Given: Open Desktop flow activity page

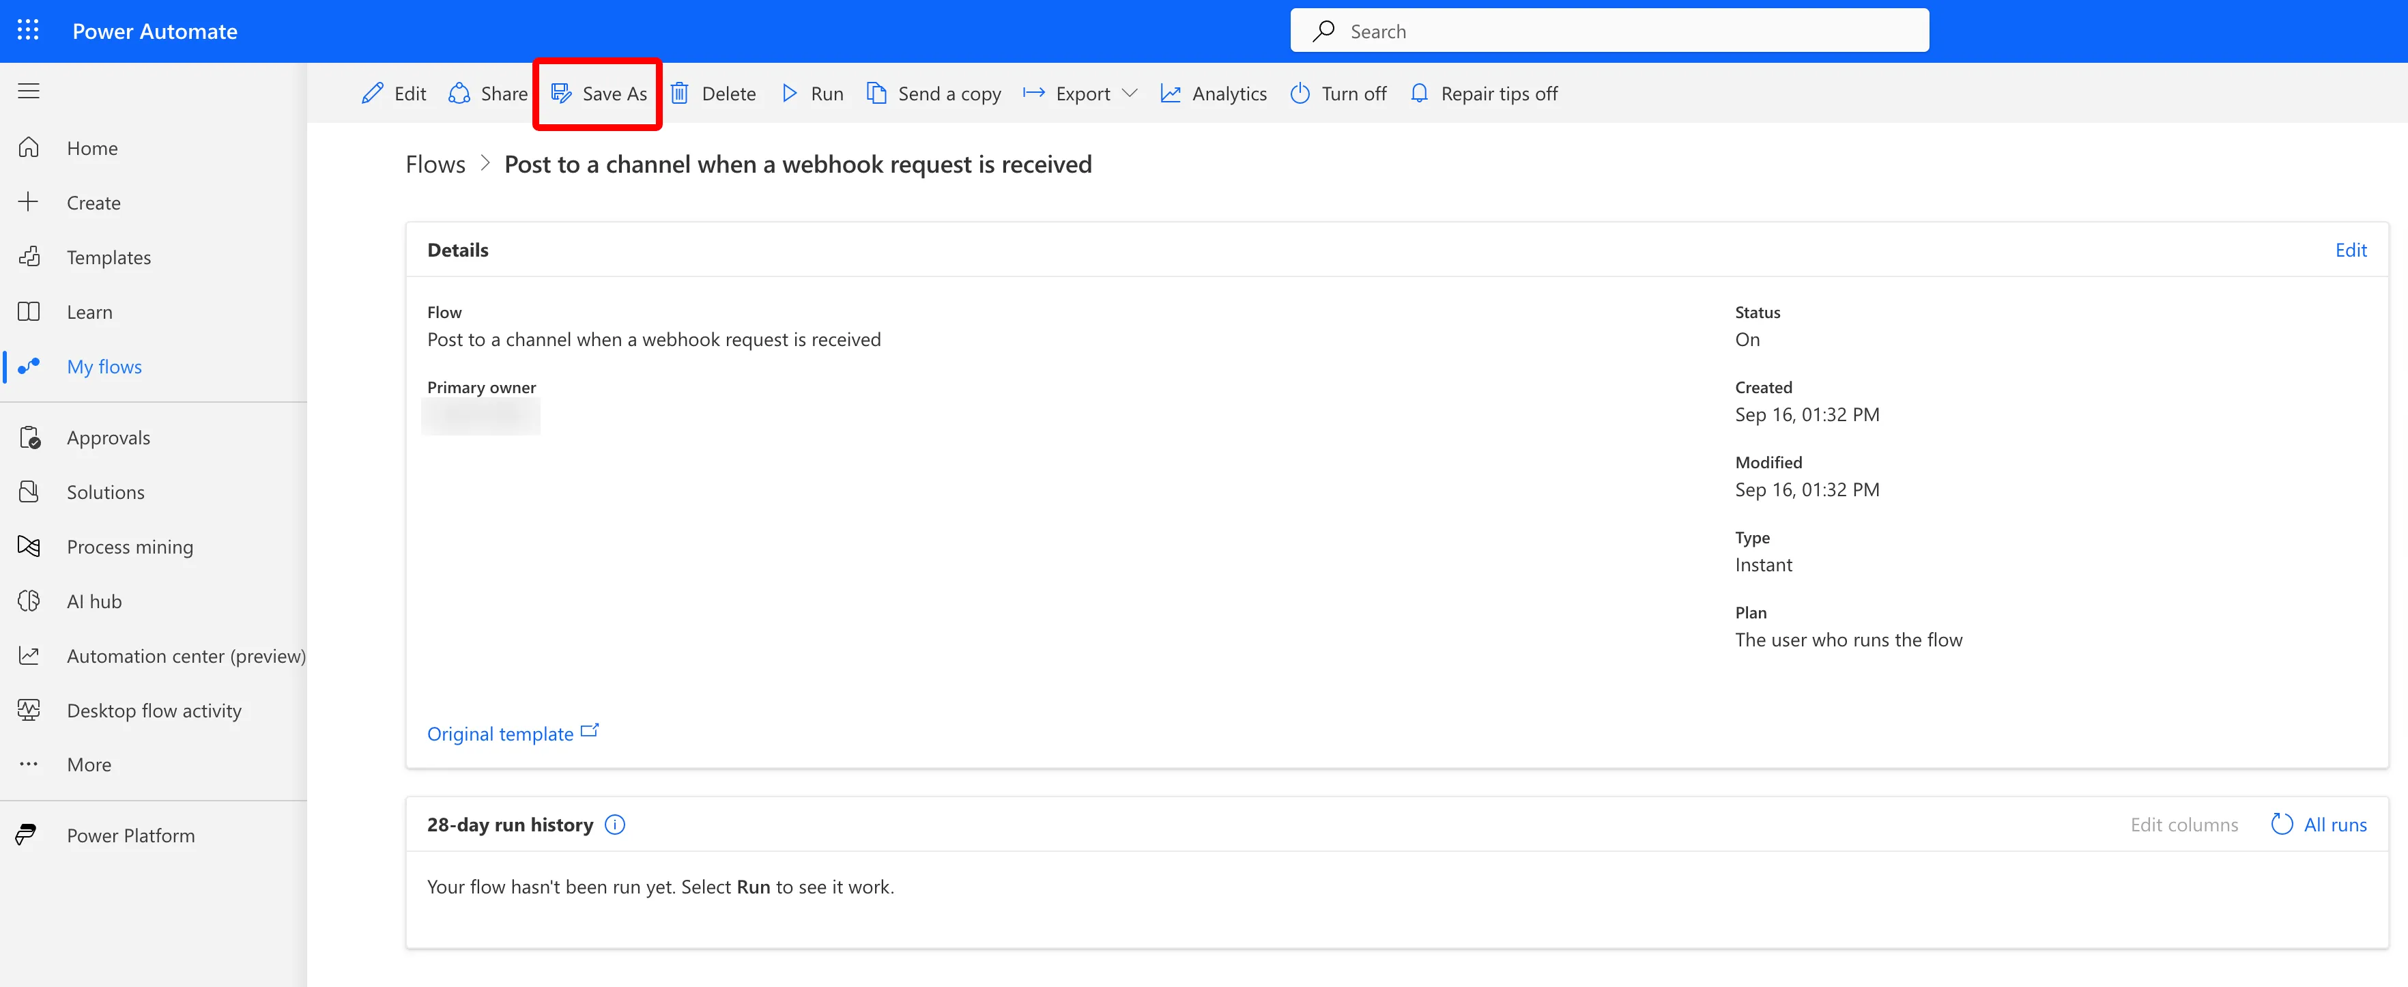Looking at the screenshot, I should [x=154, y=711].
